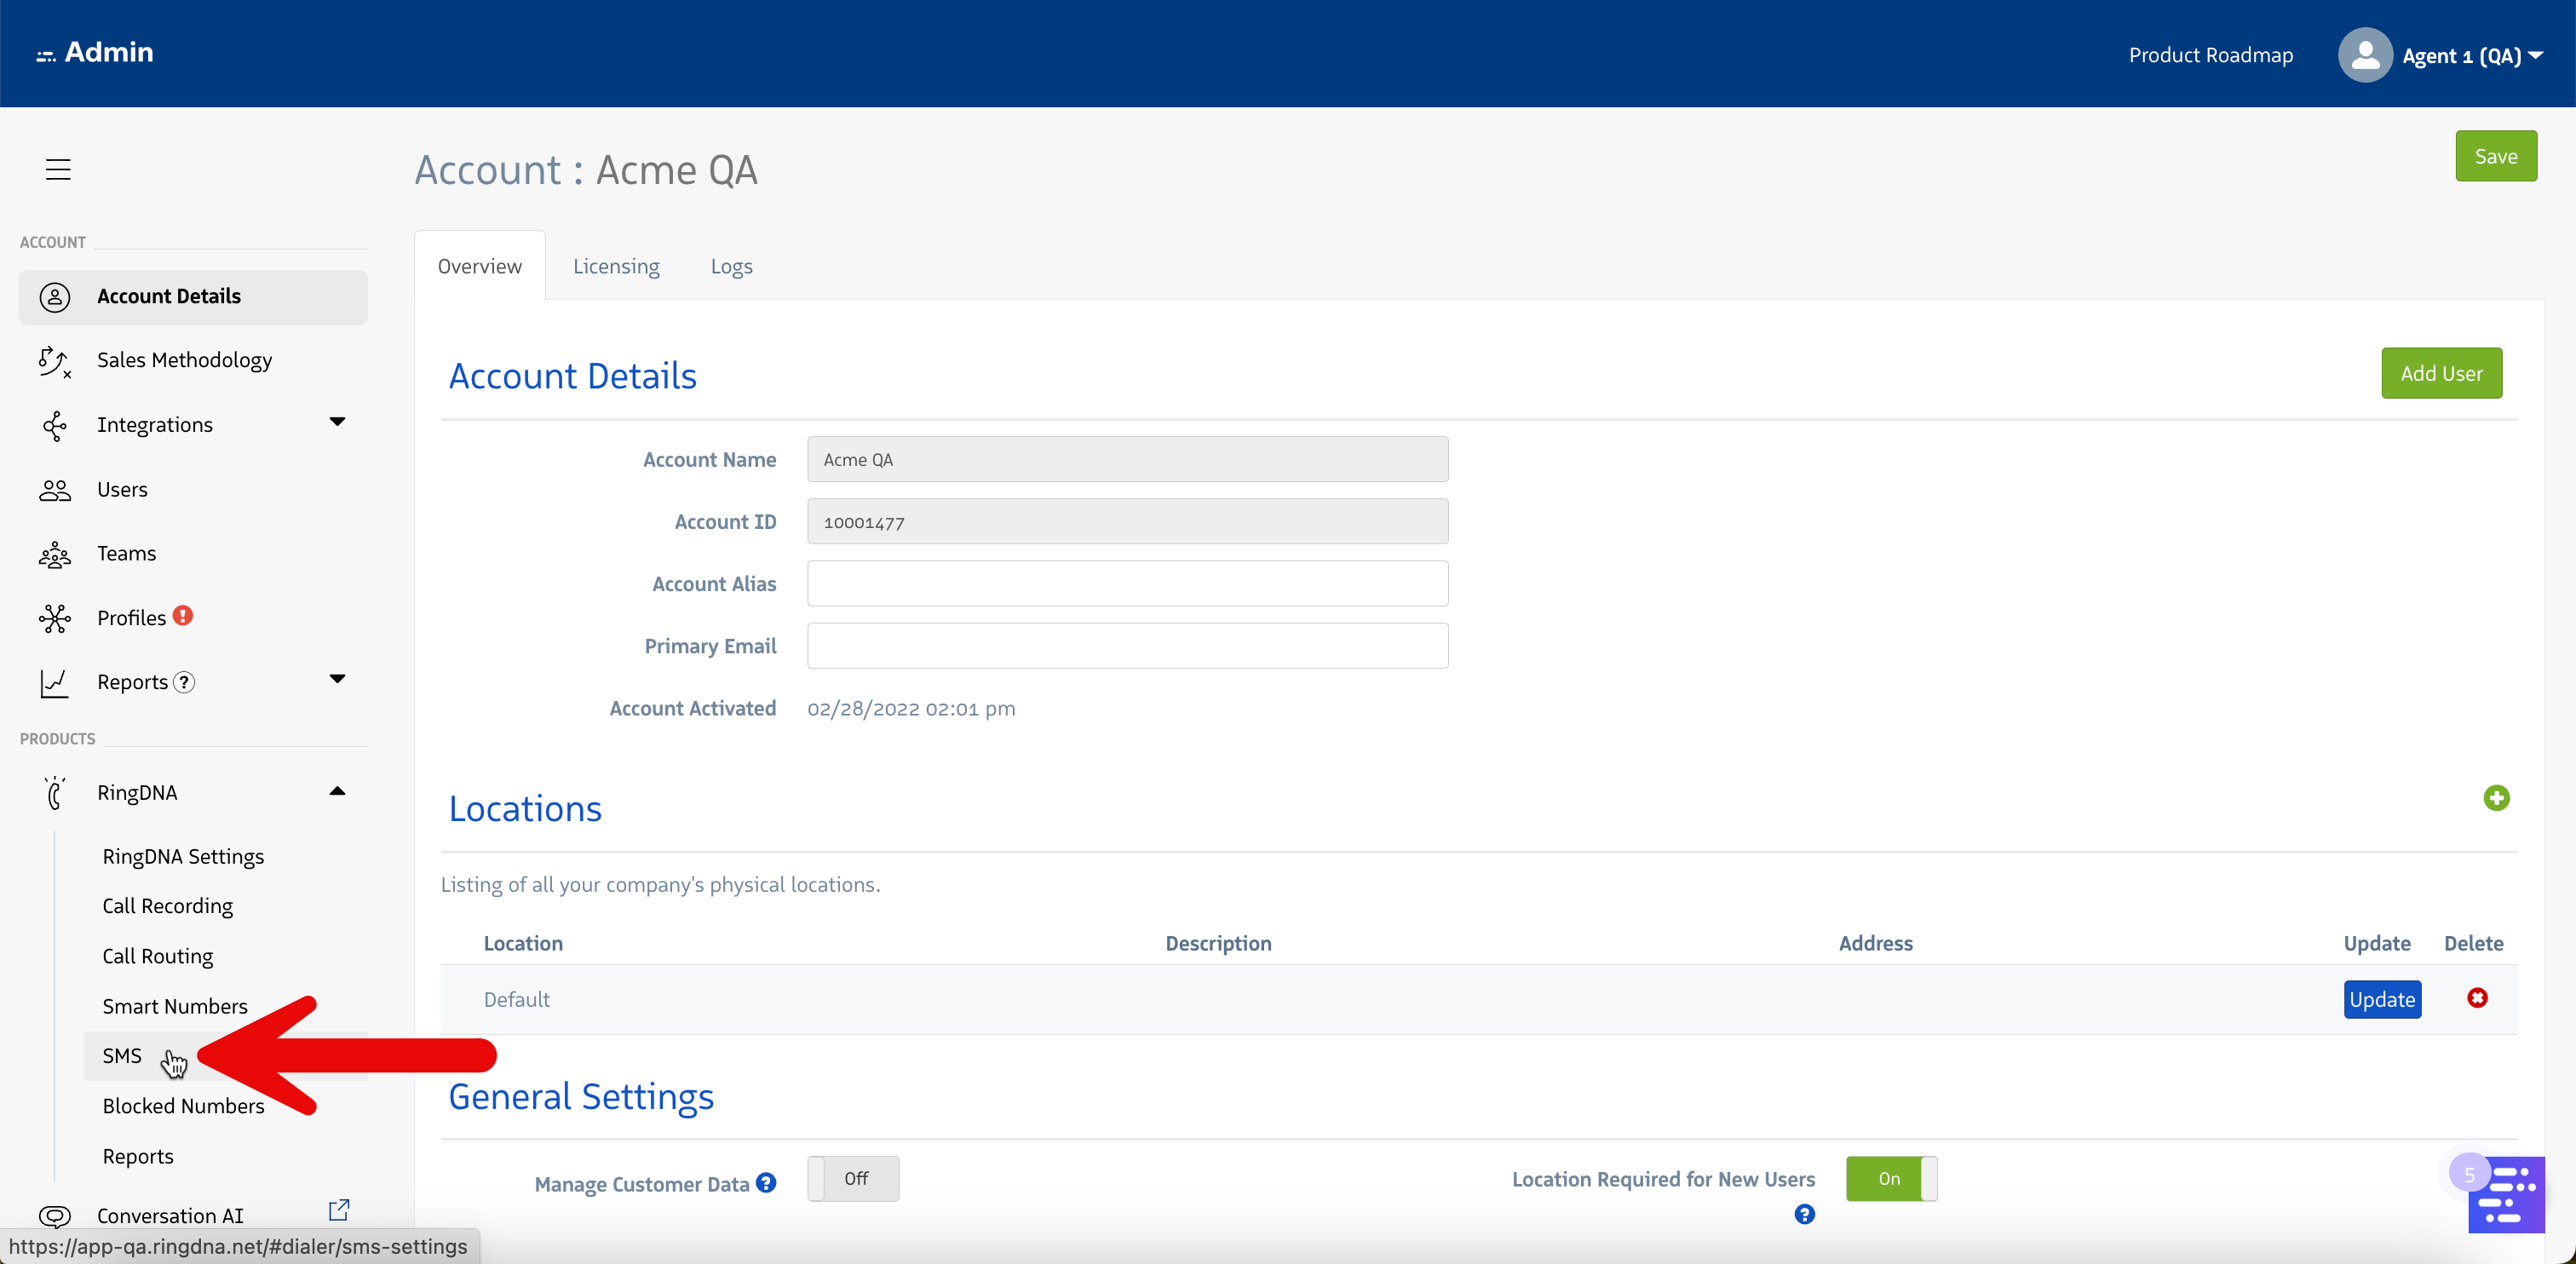
Task: Click the Agent 1 user avatar
Action: 2365,55
